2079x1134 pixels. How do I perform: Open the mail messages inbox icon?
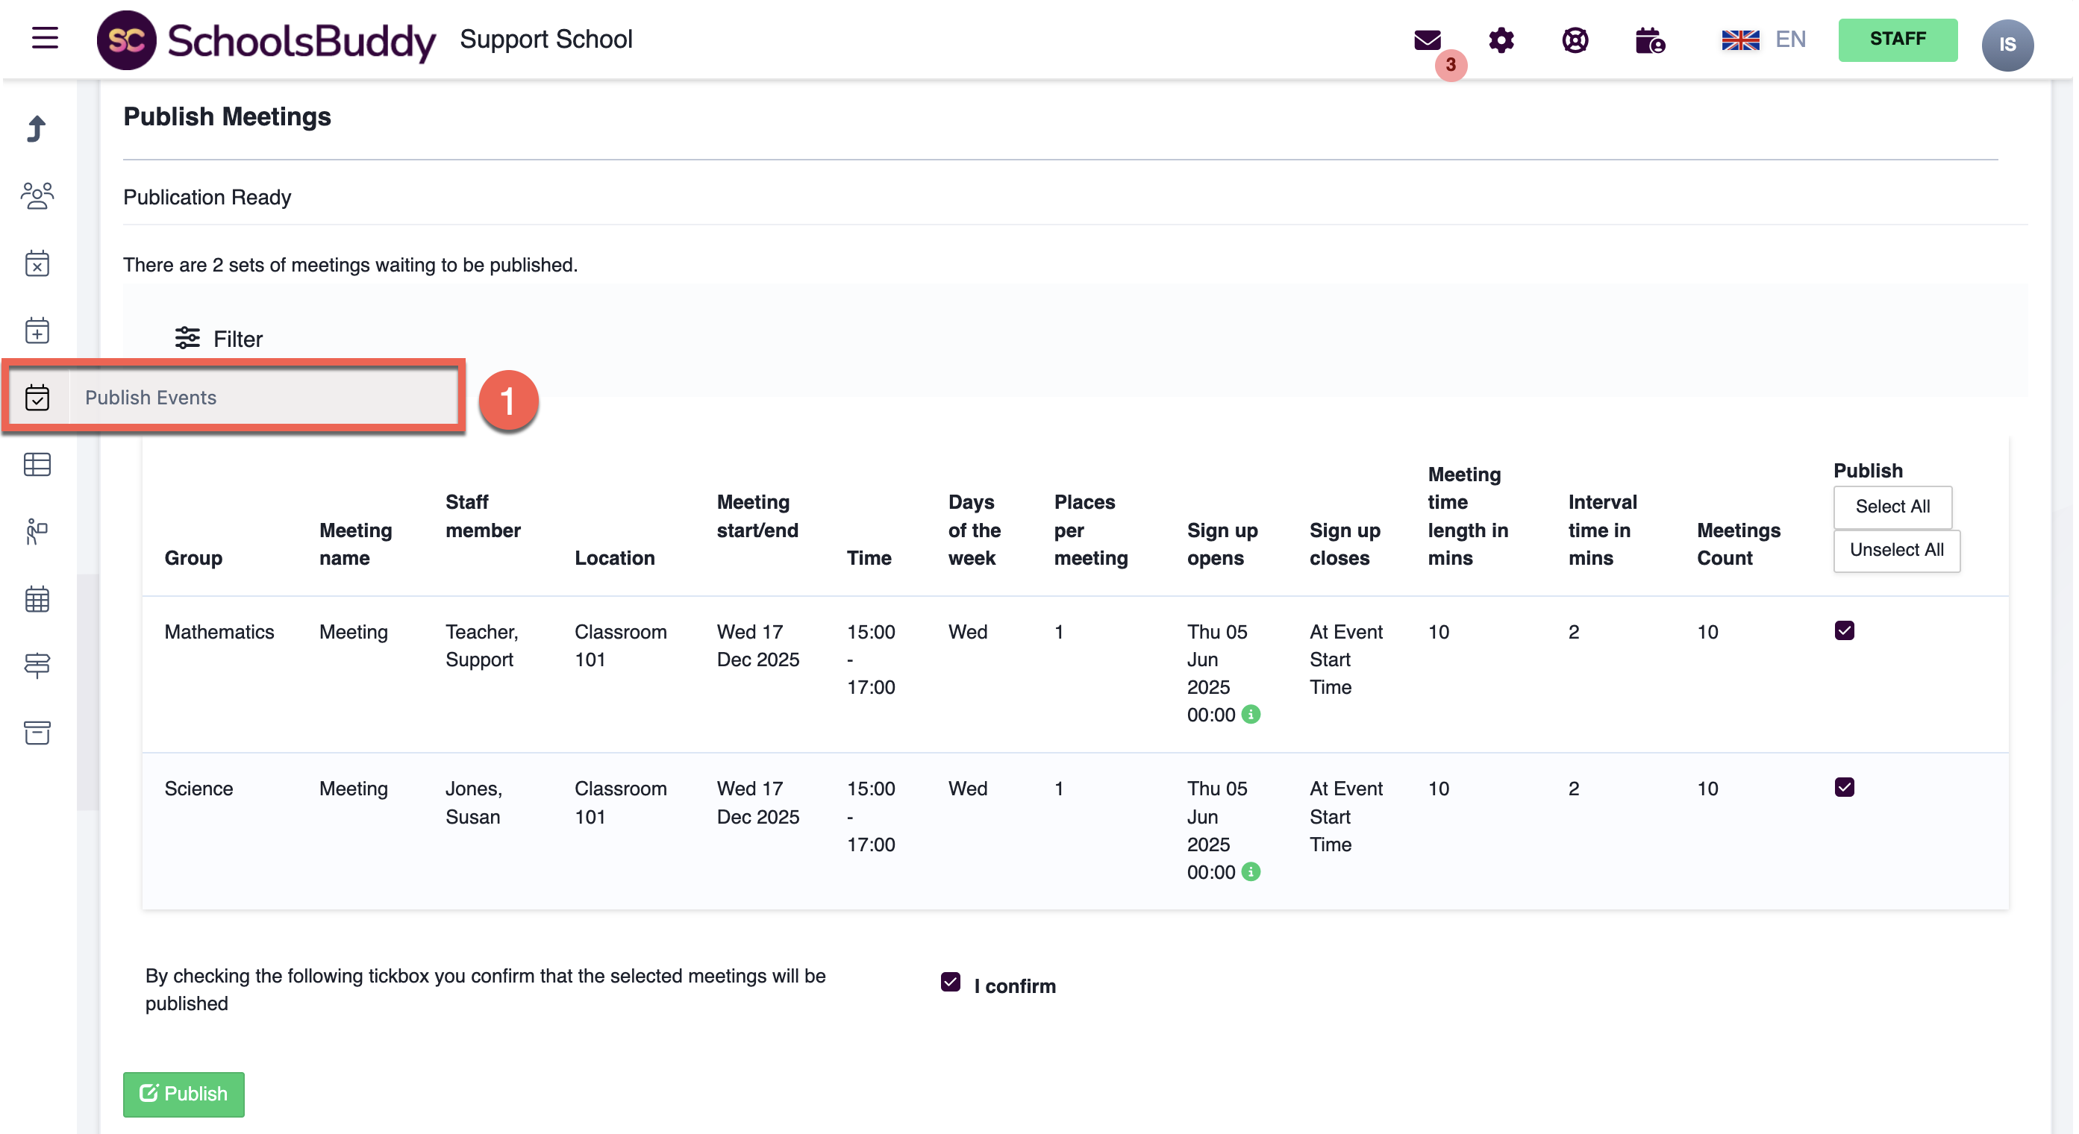1427,40
